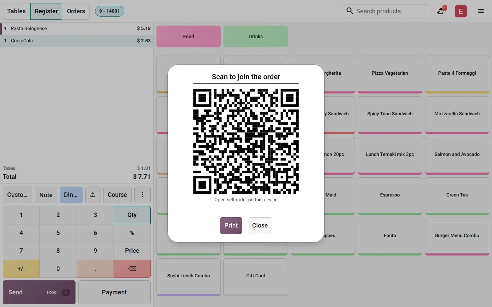Open self-order on this device link
The width and height of the screenshot is (492, 307).
coord(246,200)
